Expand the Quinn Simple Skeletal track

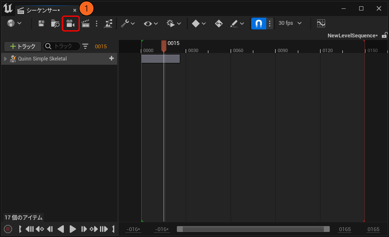(5, 59)
